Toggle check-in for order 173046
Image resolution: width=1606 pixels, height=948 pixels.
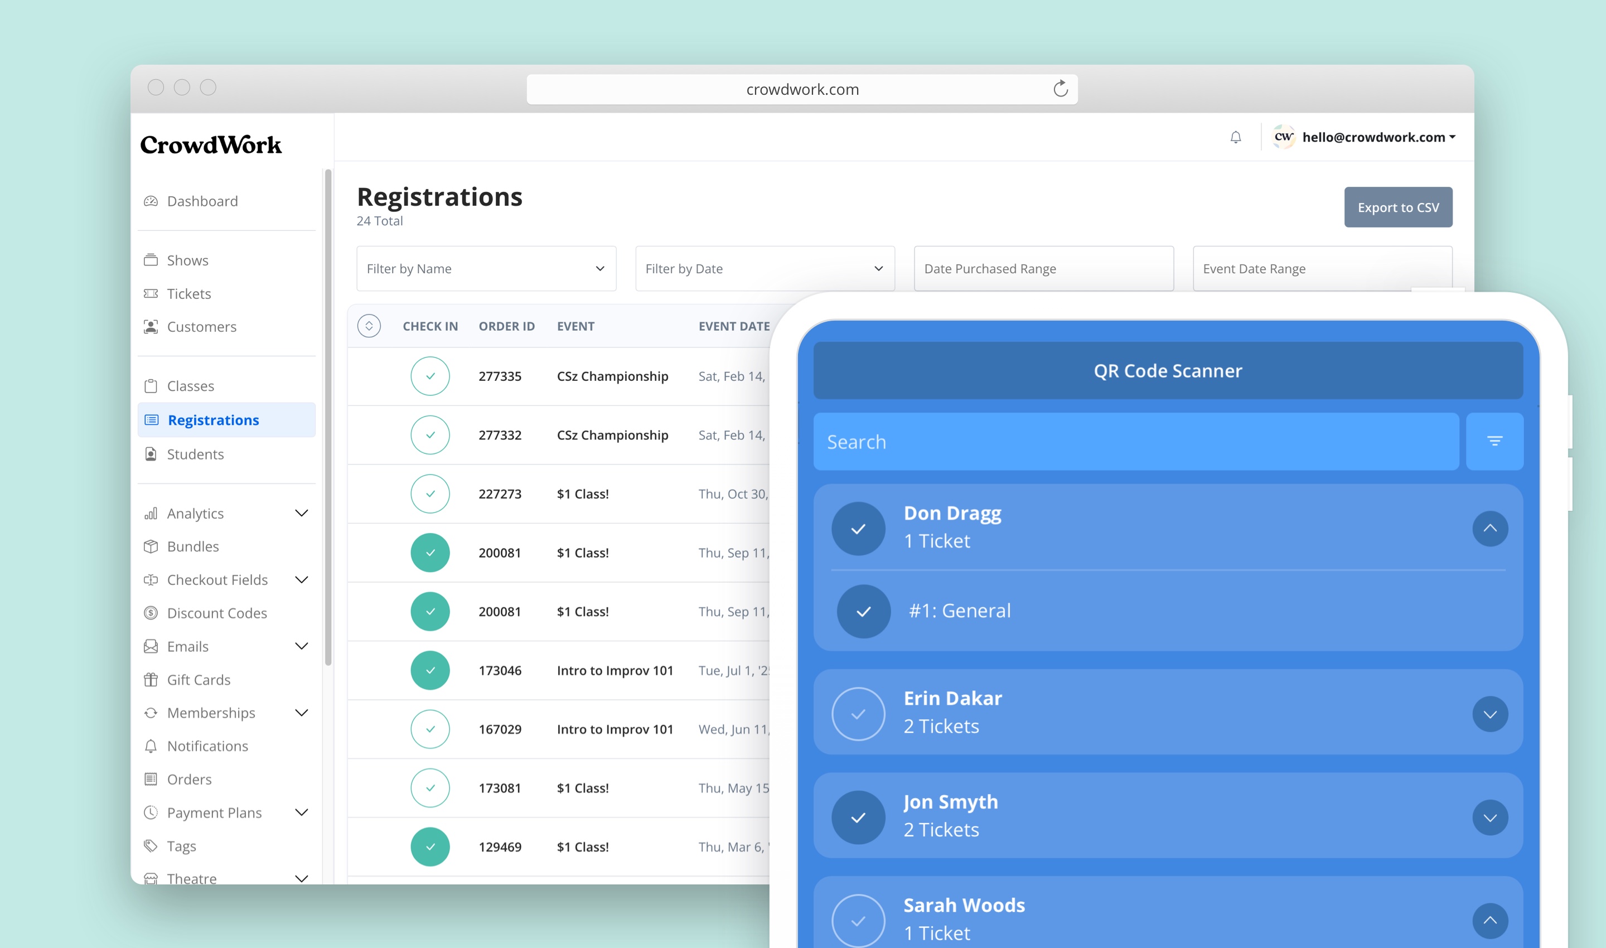pyautogui.click(x=430, y=670)
